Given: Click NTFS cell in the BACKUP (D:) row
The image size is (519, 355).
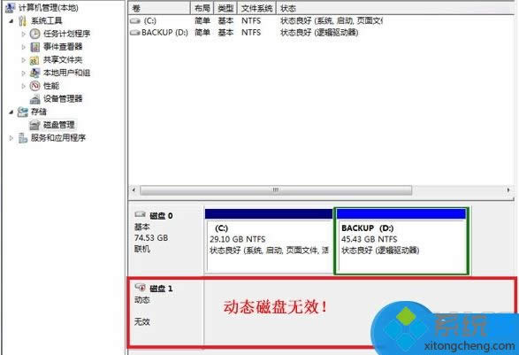Looking at the screenshot, I should [251, 33].
